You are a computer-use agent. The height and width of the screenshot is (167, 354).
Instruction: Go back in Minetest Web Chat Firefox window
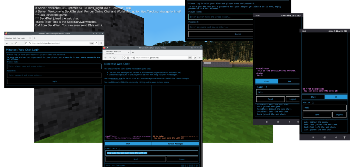pyautogui.click(x=106, y=58)
